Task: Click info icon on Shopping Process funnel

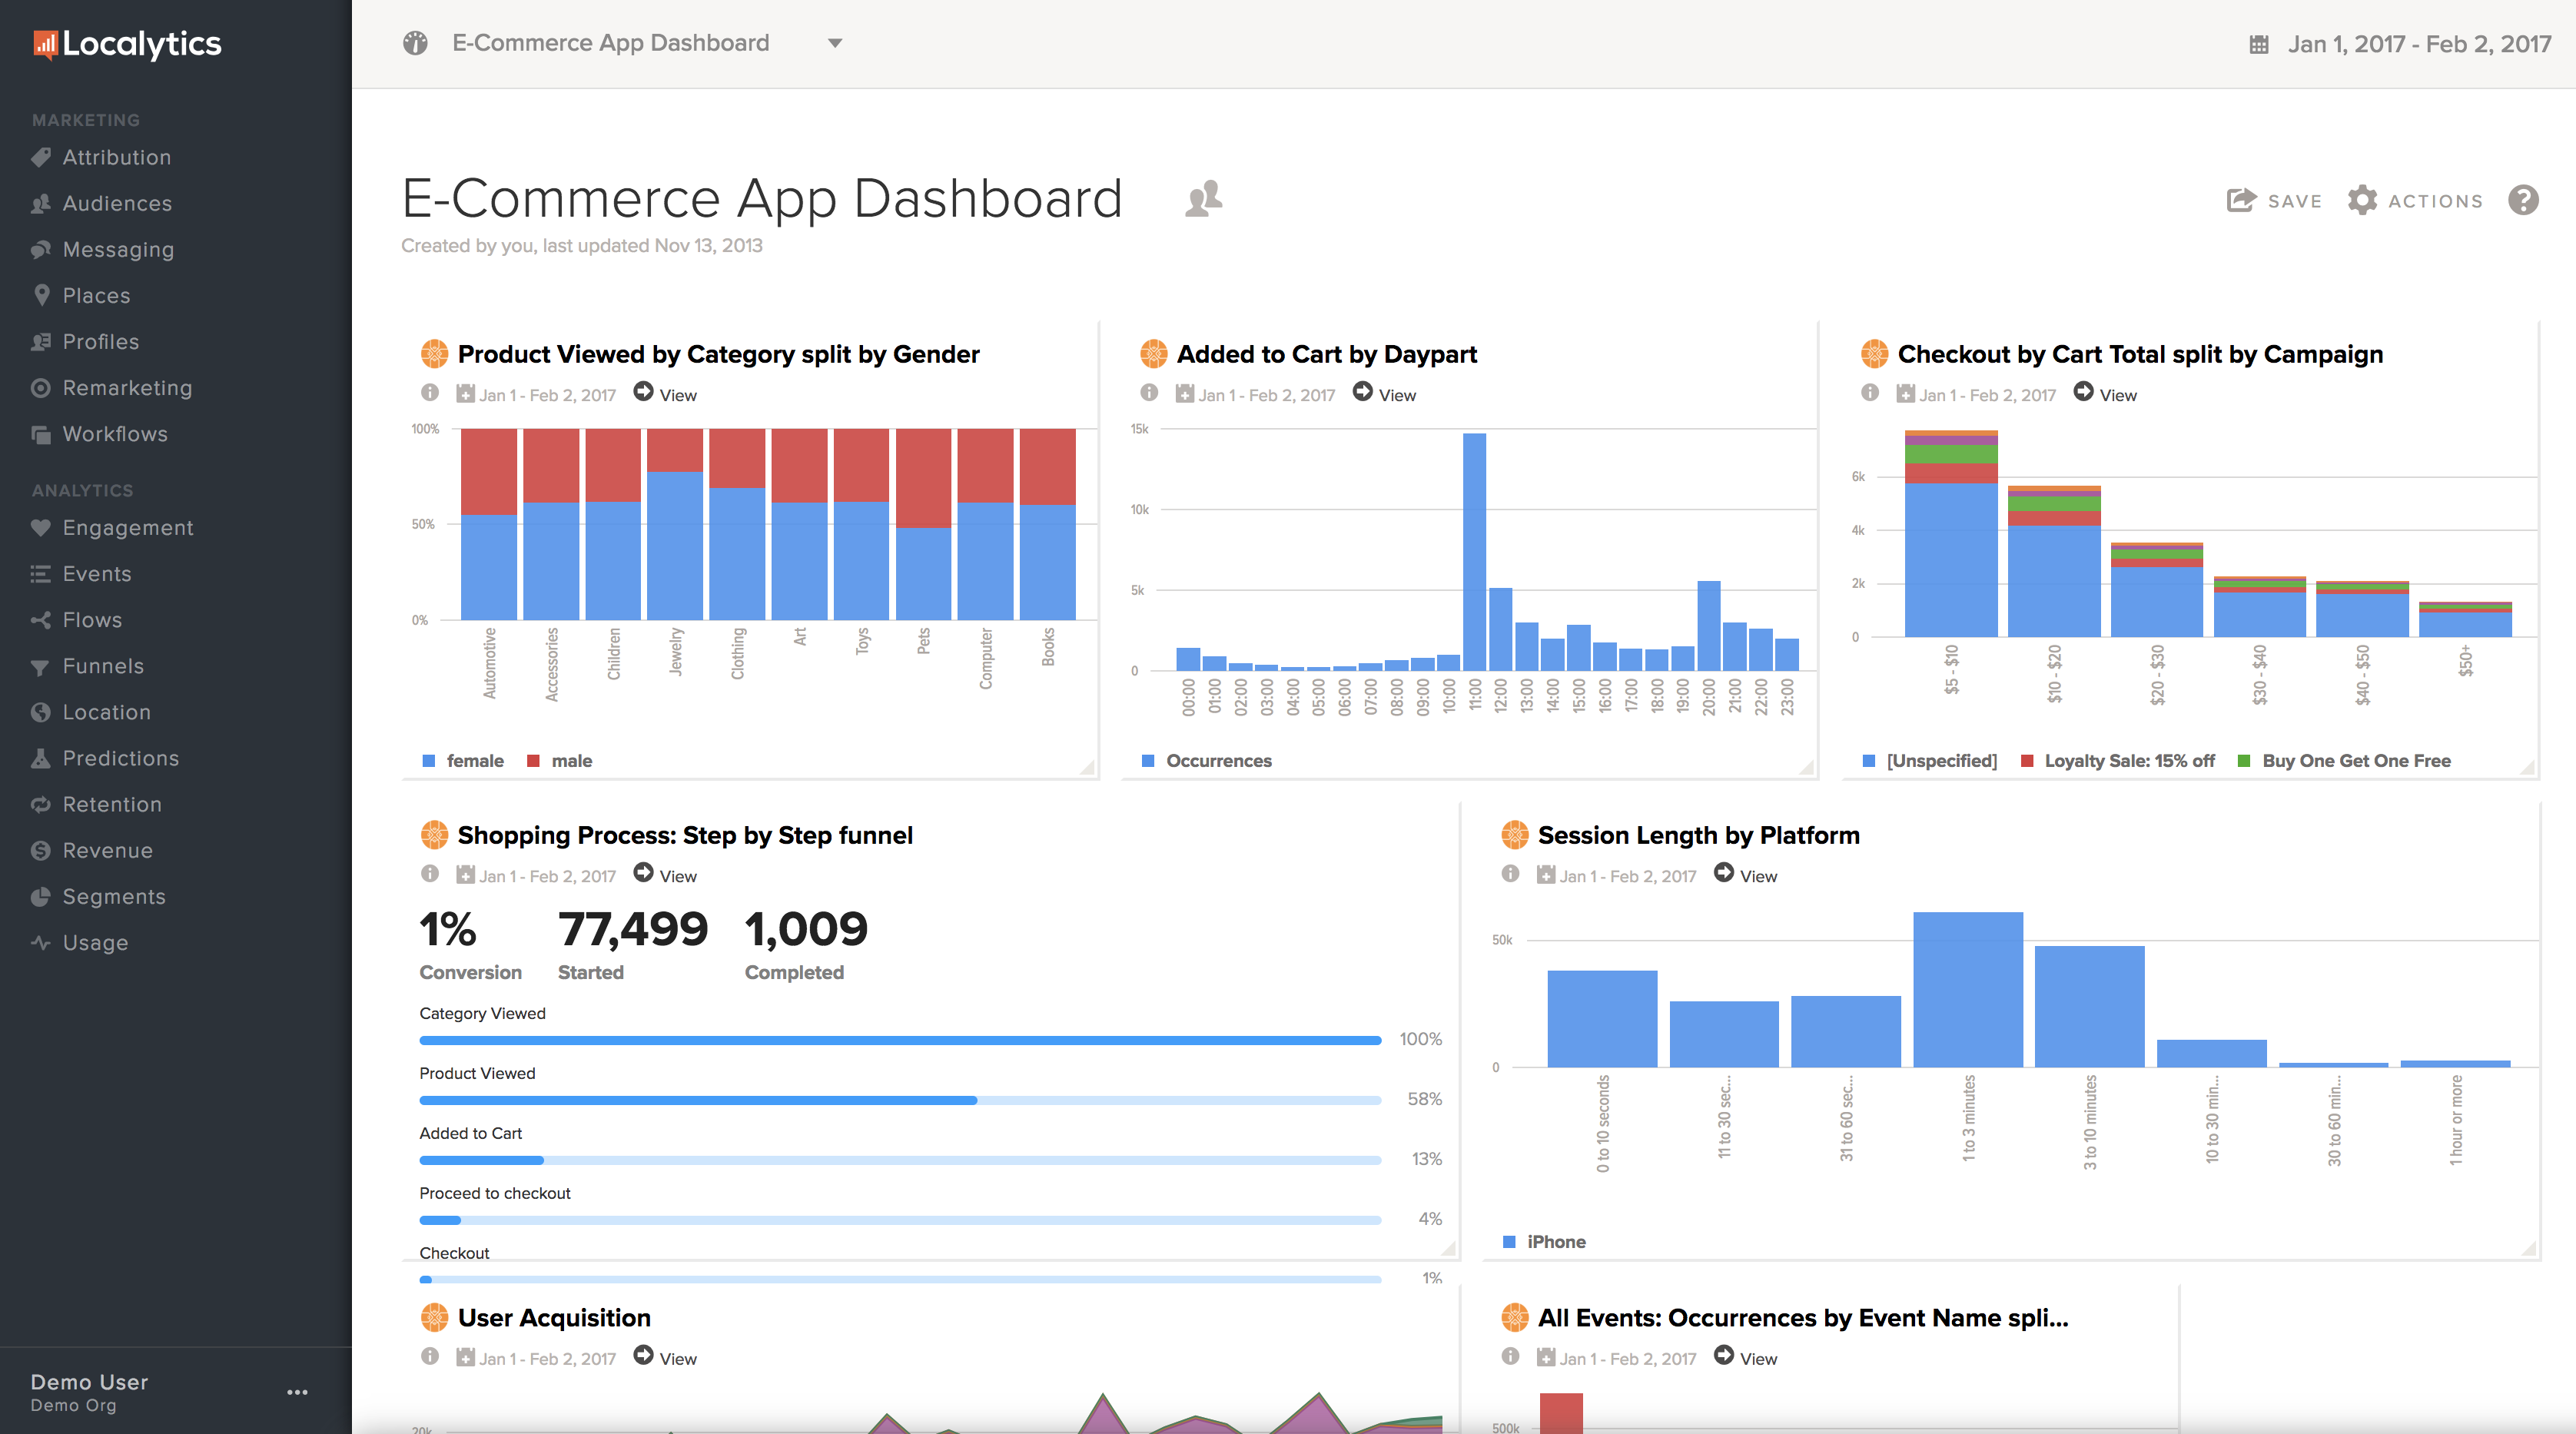Action: click(x=430, y=874)
